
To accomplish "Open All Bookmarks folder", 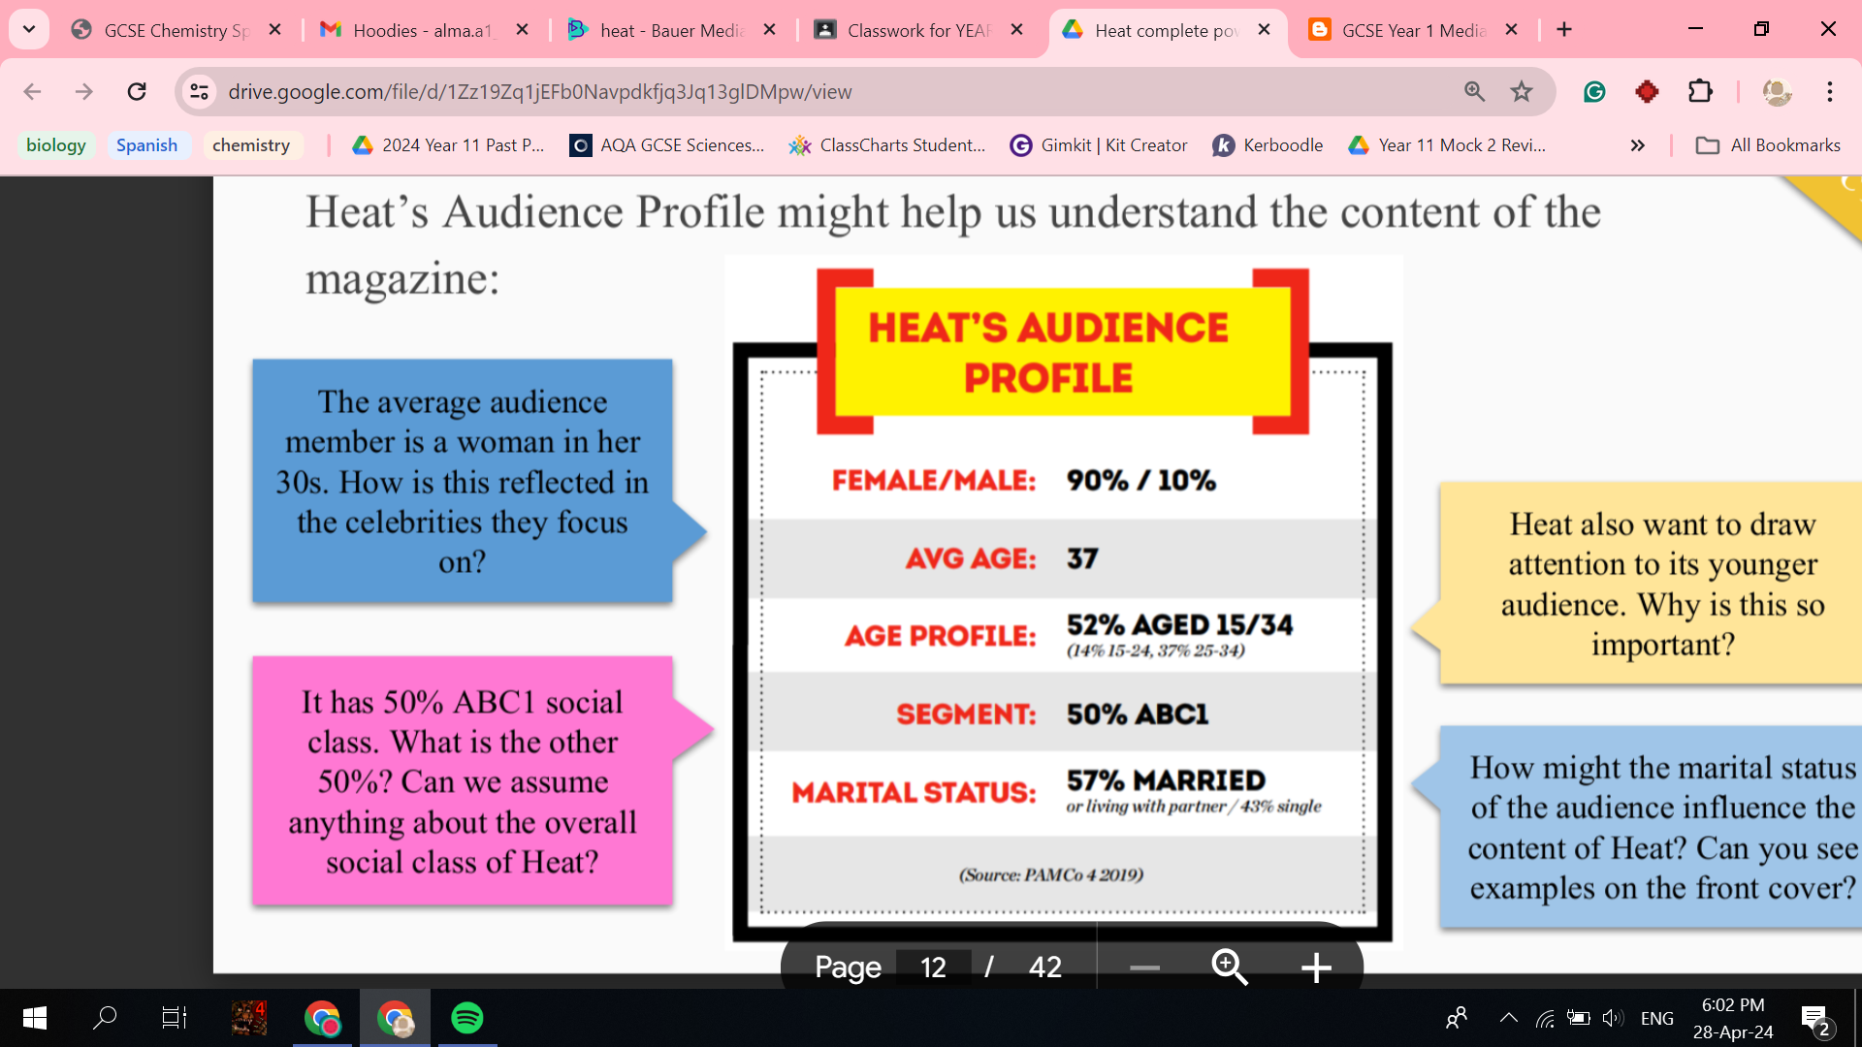I will pos(1768,145).
